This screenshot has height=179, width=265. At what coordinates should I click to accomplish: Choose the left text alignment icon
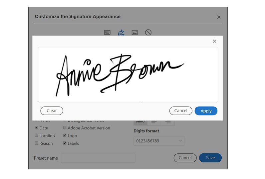point(154,122)
